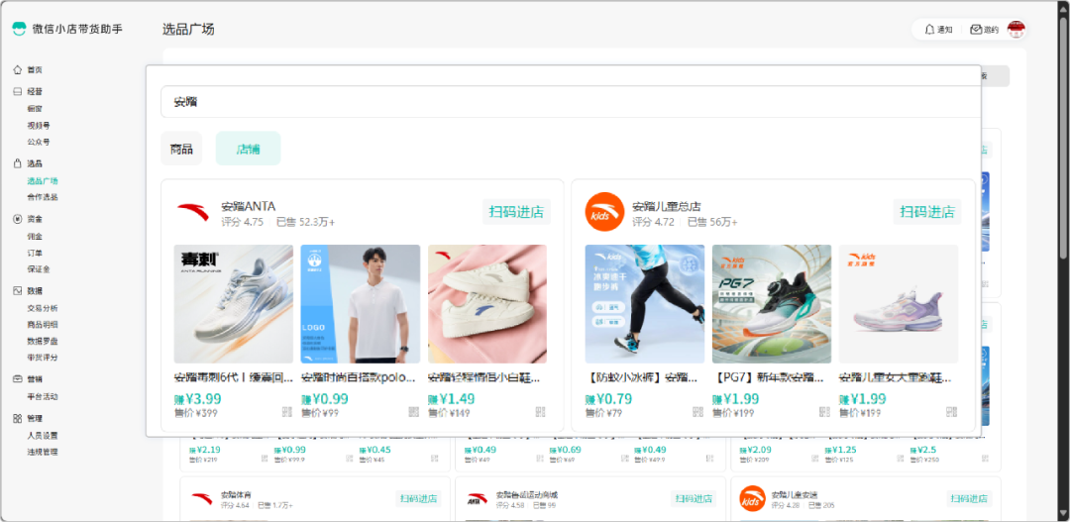Screen dimensions: 1070x522
Task: Open PG7 新年款 shoe thumbnail
Action: point(772,304)
